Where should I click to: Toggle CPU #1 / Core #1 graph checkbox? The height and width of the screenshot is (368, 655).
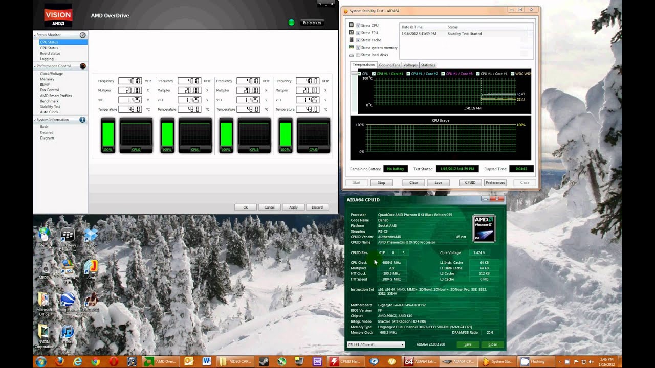tap(374, 74)
